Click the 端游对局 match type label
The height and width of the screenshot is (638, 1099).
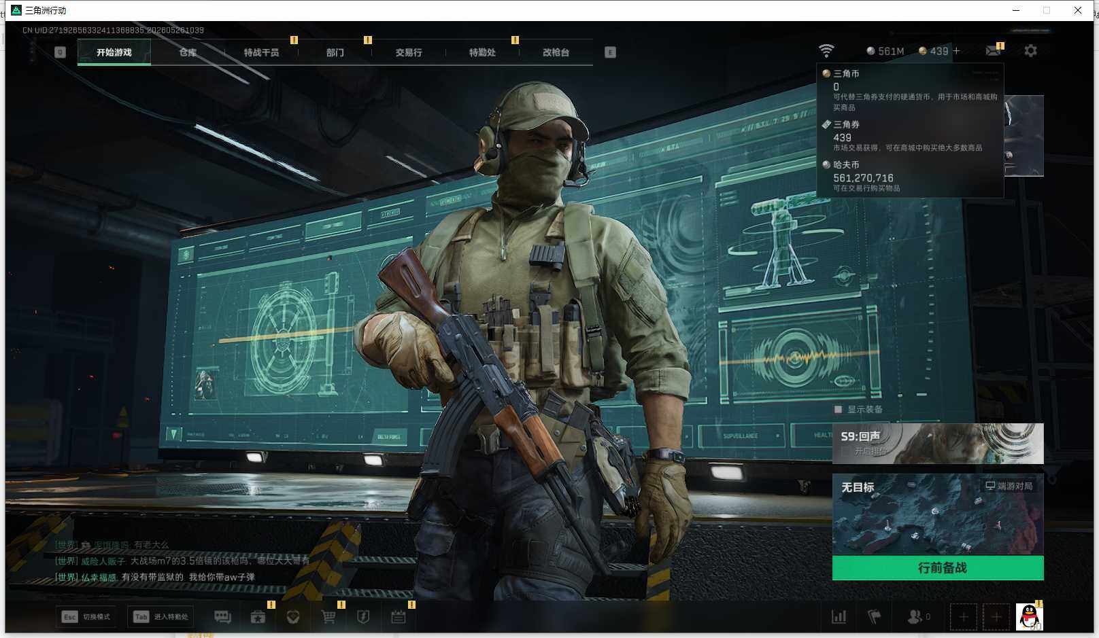(x=1009, y=486)
